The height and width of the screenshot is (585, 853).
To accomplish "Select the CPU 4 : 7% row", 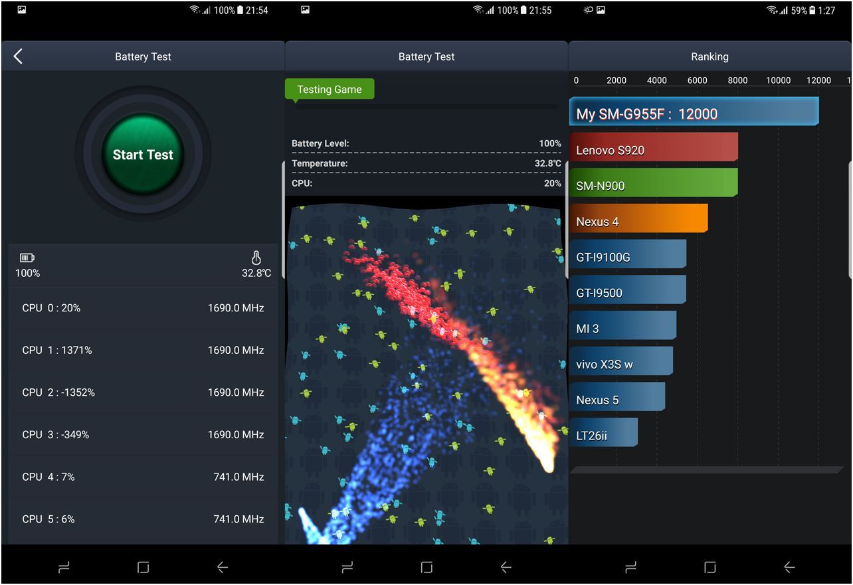I will pyautogui.click(x=143, y=477).
